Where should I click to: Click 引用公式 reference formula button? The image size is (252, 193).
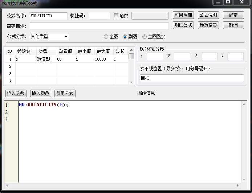click(65, 93)
